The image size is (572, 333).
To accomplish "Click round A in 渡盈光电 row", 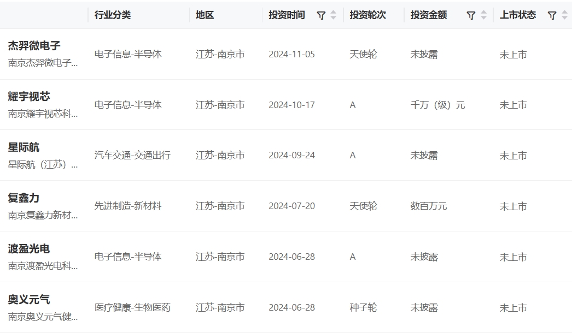I will click(352, 257).
